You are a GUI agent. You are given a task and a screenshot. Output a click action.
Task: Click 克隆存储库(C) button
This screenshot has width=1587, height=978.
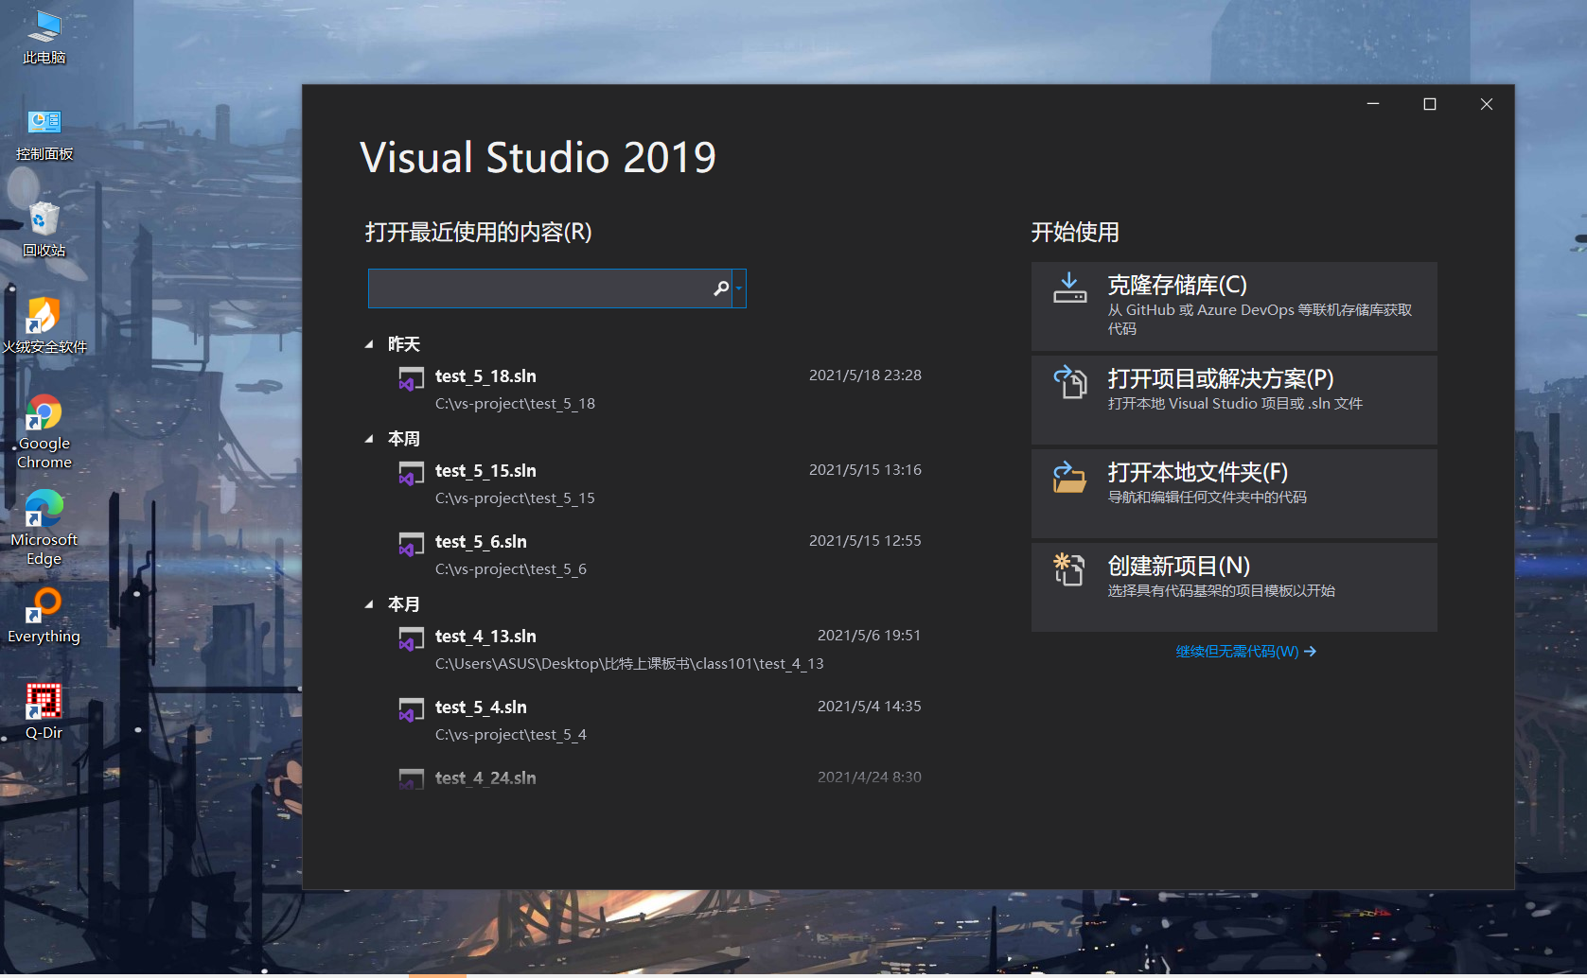point(1234,306)
